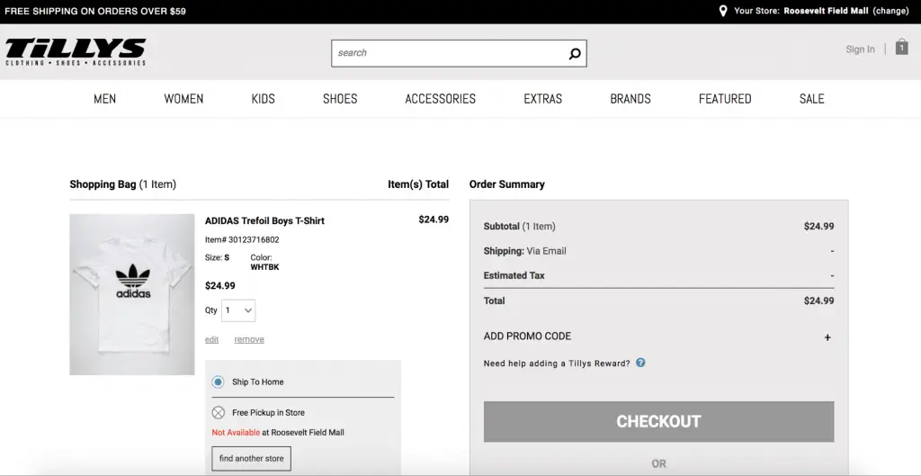
Task: Click the Adidas t-shirt product thumbnail
Action: 132,294
